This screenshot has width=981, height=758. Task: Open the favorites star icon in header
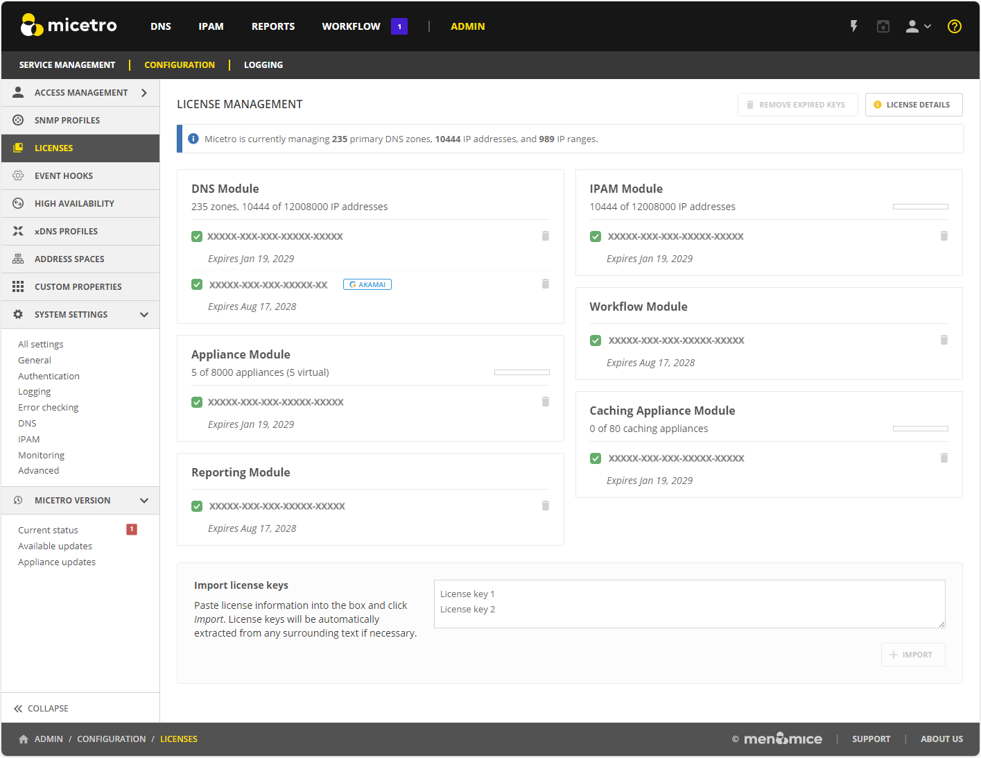coord(883,26)
